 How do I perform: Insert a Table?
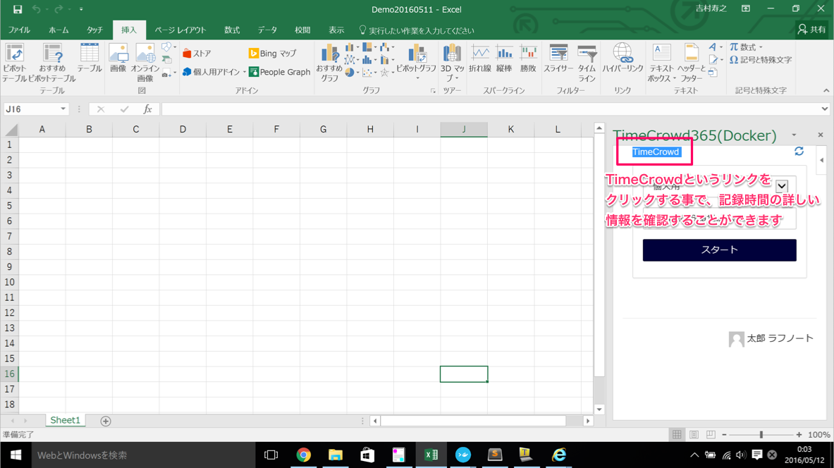(90, 58)
